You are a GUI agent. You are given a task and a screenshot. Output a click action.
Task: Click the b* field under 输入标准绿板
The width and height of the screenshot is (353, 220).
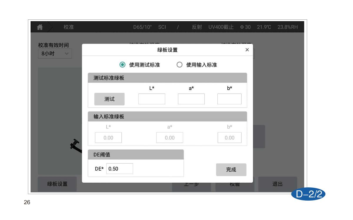229,138
